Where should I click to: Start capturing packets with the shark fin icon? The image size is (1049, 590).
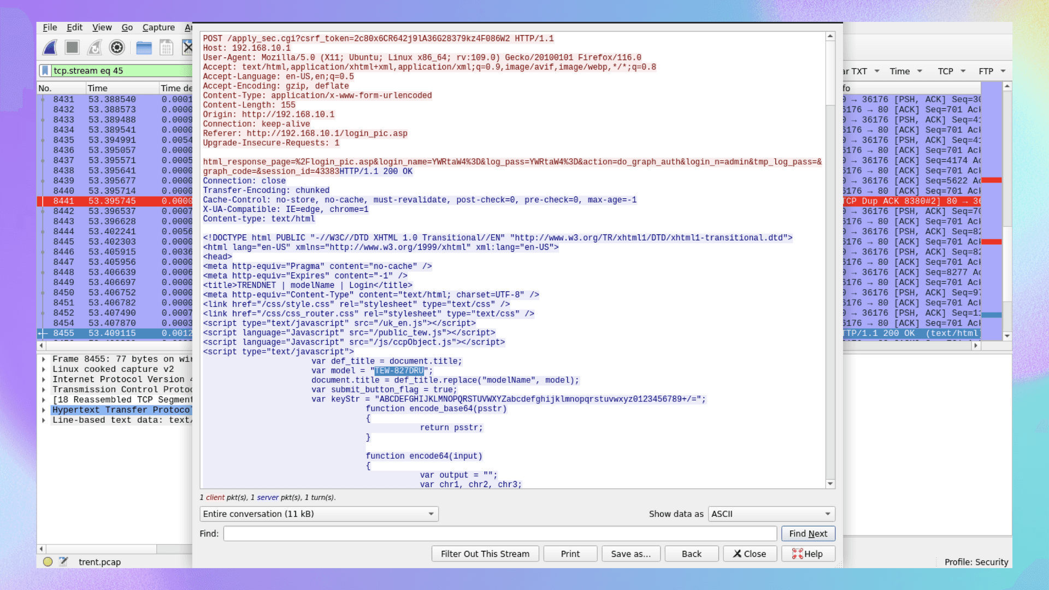click(x=50, y=48)
